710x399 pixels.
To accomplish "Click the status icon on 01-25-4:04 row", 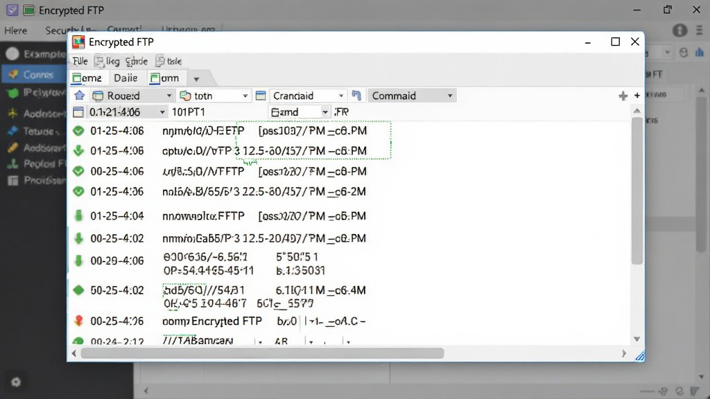I will pos(78,216).
